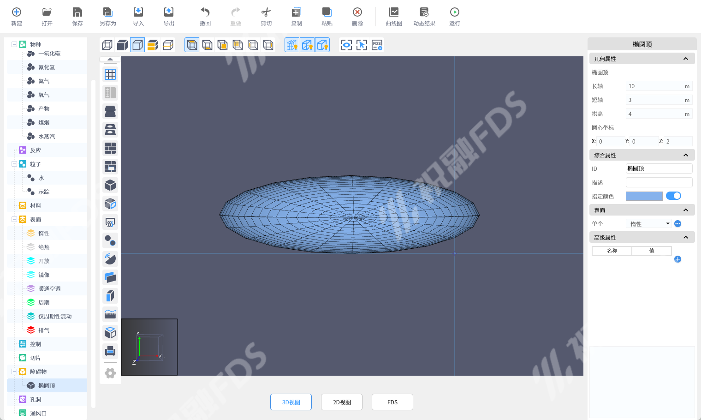
Task: Click the cursor selection frame icon
Action: click(x=362, y=45)
